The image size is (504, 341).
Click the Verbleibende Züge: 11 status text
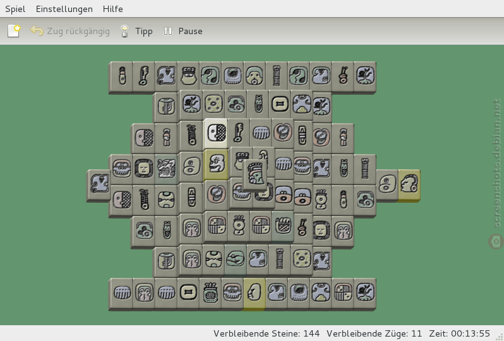pyautogui.click(x=374, y=333)
